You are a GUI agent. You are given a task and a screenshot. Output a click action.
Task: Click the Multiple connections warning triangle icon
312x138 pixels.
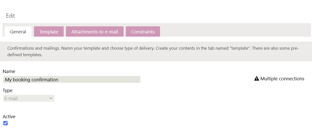(257, 79)
